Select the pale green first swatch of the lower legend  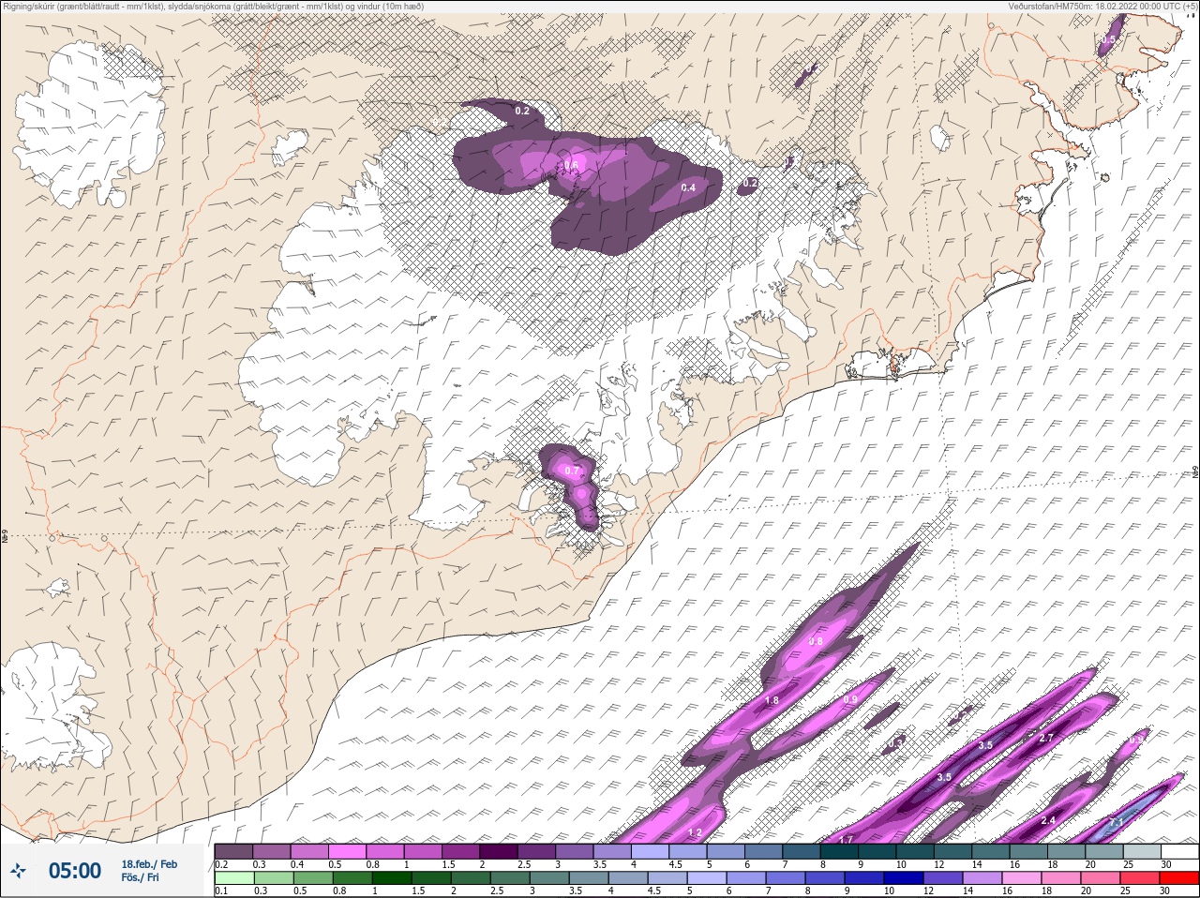[233, 878]
